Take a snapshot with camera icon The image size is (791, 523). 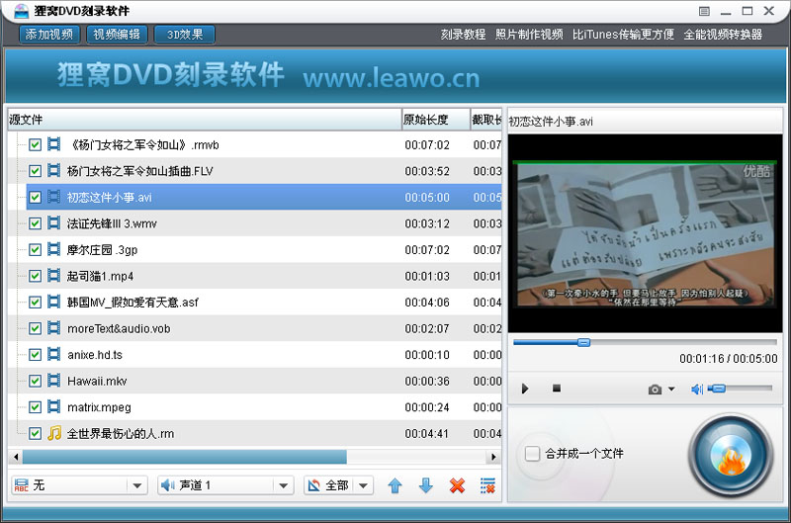[x=655, y=389]
